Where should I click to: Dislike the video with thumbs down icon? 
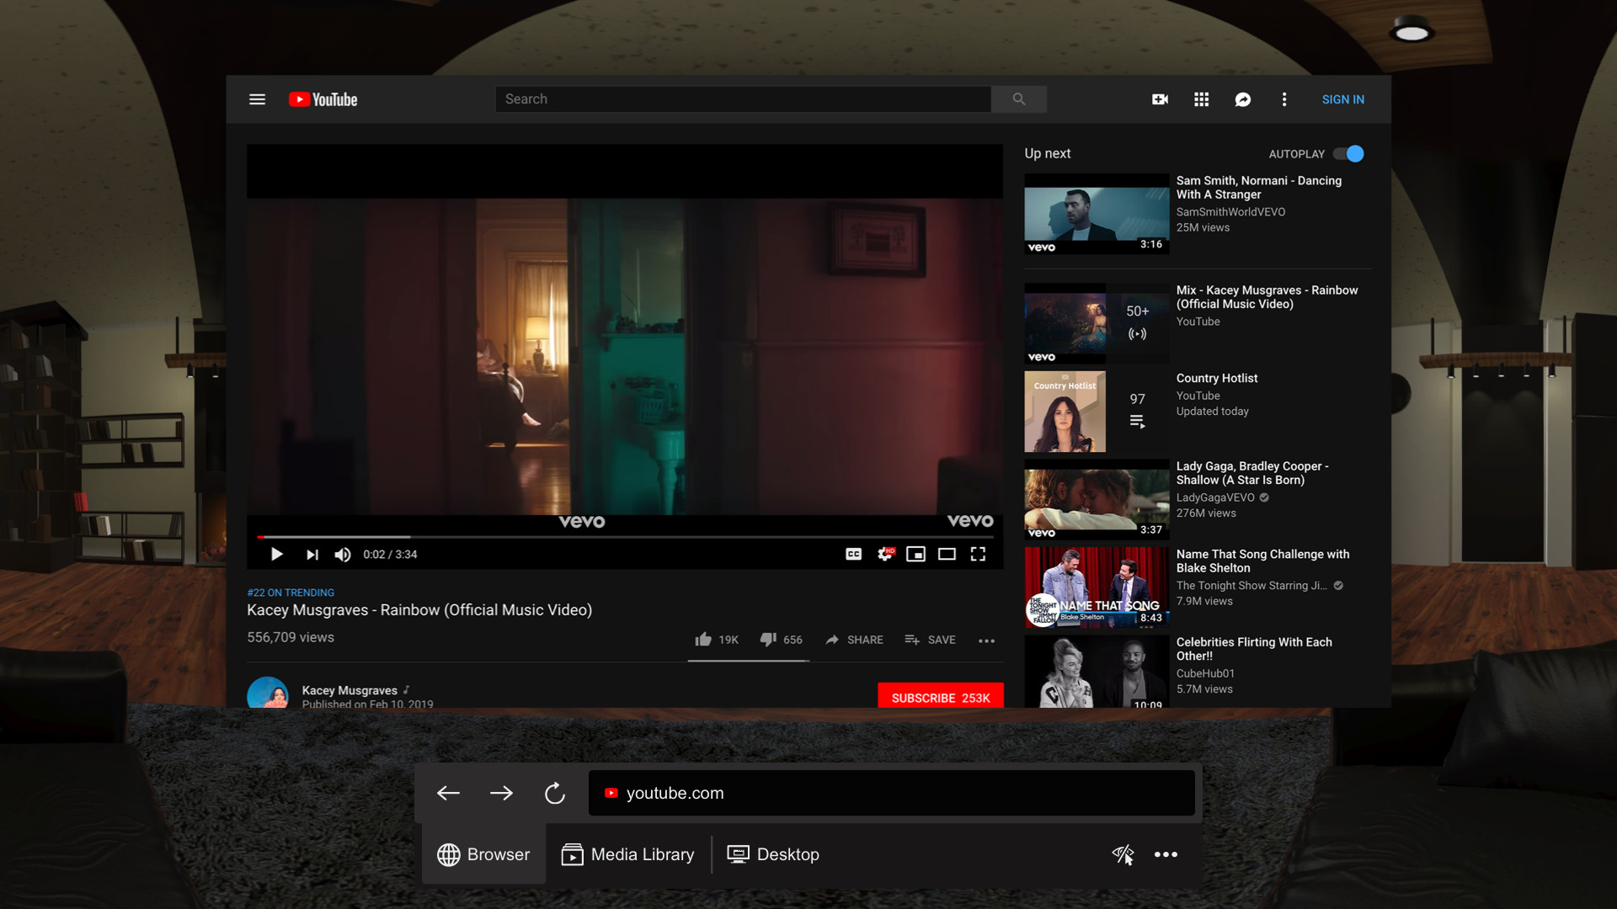click(x=768, y=640)
